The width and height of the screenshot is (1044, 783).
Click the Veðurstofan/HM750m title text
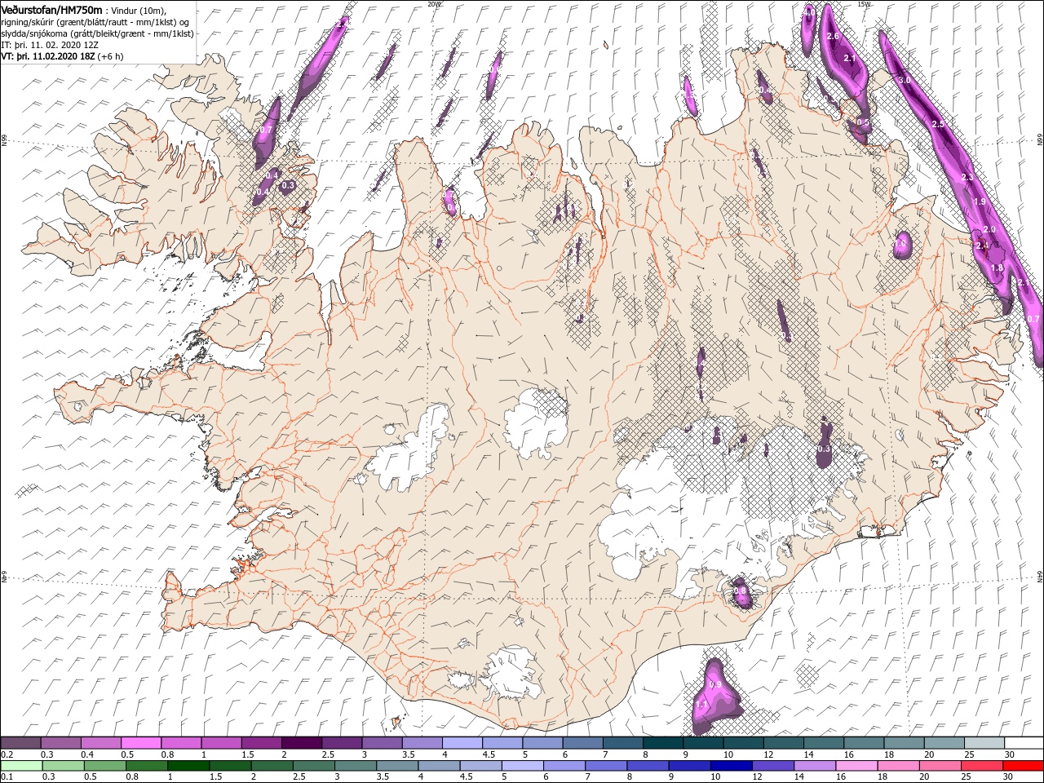[52, 10]
